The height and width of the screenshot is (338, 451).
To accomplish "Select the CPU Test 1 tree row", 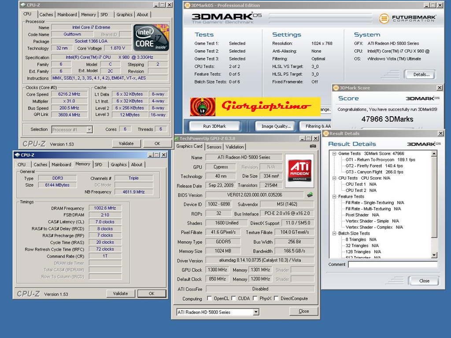I will [x=361, y=184].
